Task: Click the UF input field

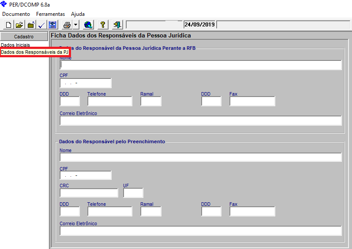Action: [x=133, y=193]
